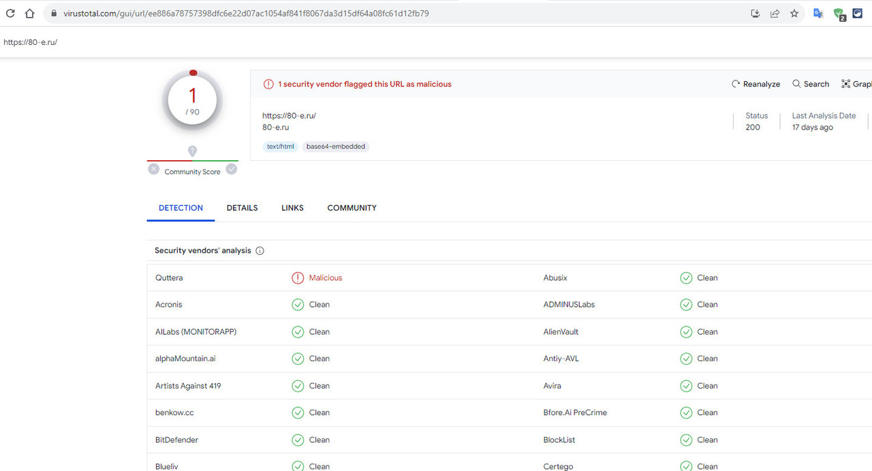Switch to the LINKS tab
The height and width of the screenshot is (471, 872).
[292, 208]
